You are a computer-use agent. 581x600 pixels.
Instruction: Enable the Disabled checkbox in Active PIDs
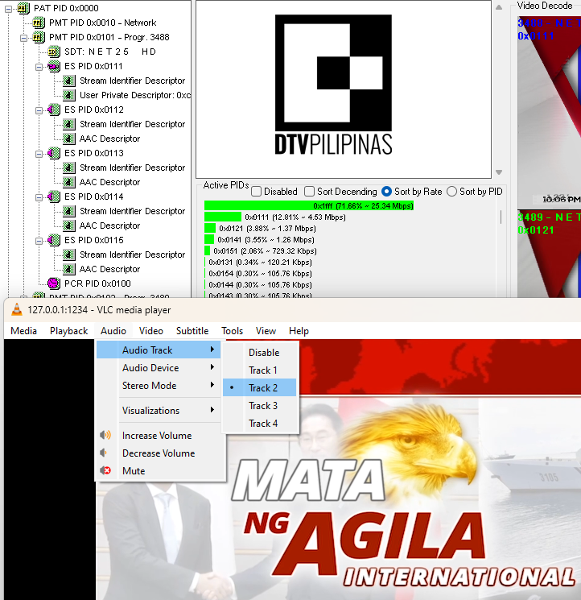pos(257,192)
